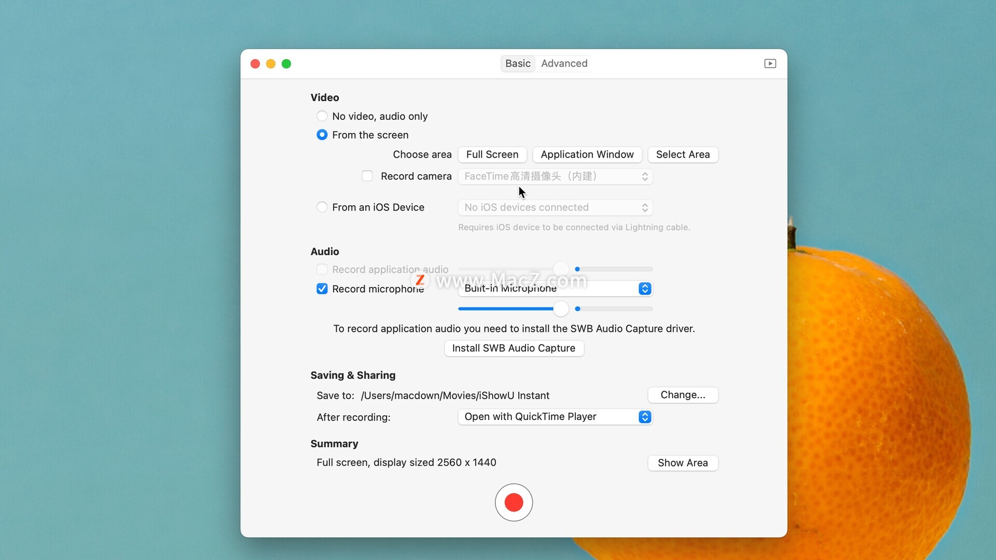
Task: Click the save path /Users/macdown/Movies/iShowU Instant
Action: [x=455, y=396]
